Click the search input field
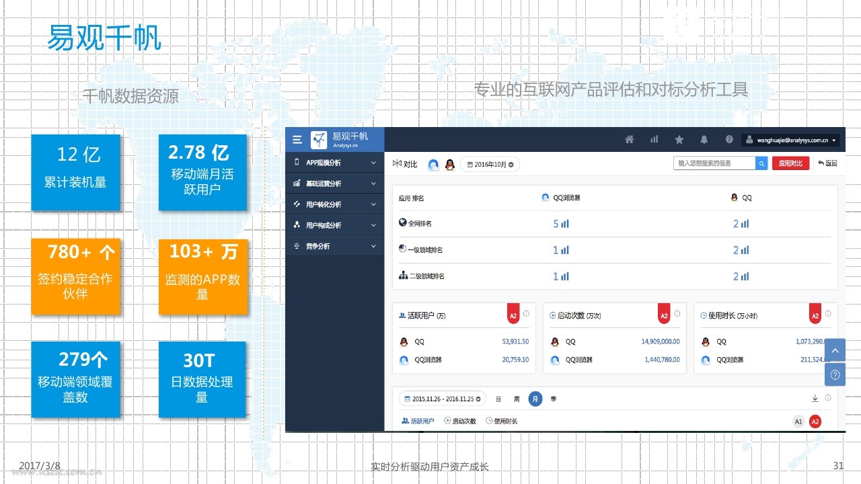Viewport: 861px width, 484px height. coord(714,163)
